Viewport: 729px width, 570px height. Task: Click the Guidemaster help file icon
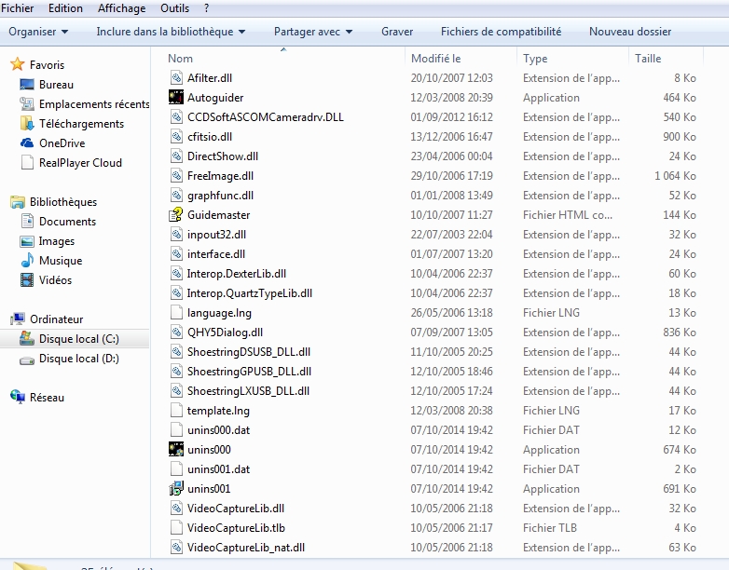(176, 214)
